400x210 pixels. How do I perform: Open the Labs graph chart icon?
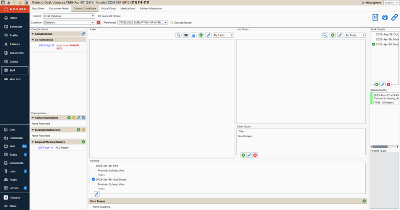click(x=193, y=35)
